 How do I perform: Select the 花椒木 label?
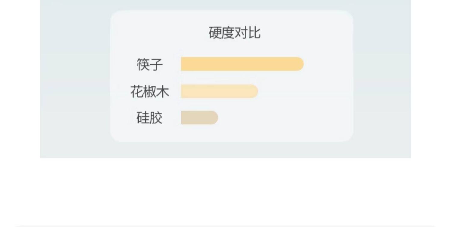click(x=150, y=91)
